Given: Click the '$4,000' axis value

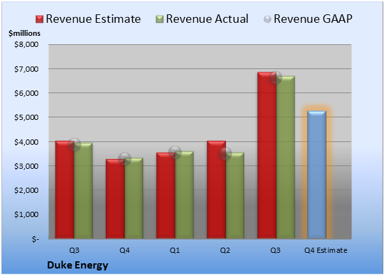Looking at the screenshot, I should (x=26, y=142).
